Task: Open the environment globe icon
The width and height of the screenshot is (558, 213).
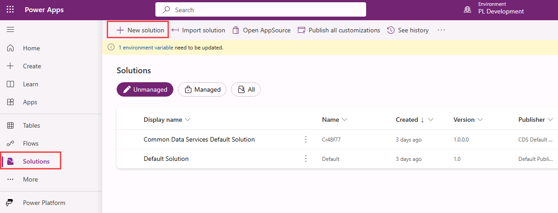Action: [x=467, y=9]
